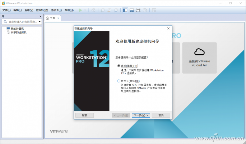Screen dimensions: 246x144
Task: Click the unity mode toolbar icon
Action: (145, 10)
